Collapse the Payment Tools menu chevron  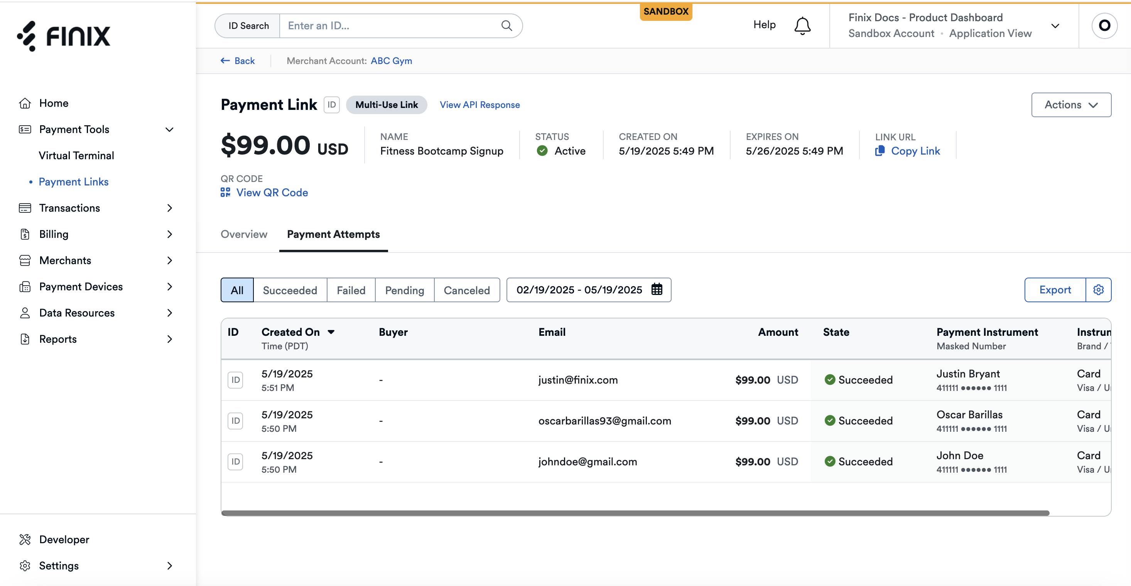click(x=169, y=130)
